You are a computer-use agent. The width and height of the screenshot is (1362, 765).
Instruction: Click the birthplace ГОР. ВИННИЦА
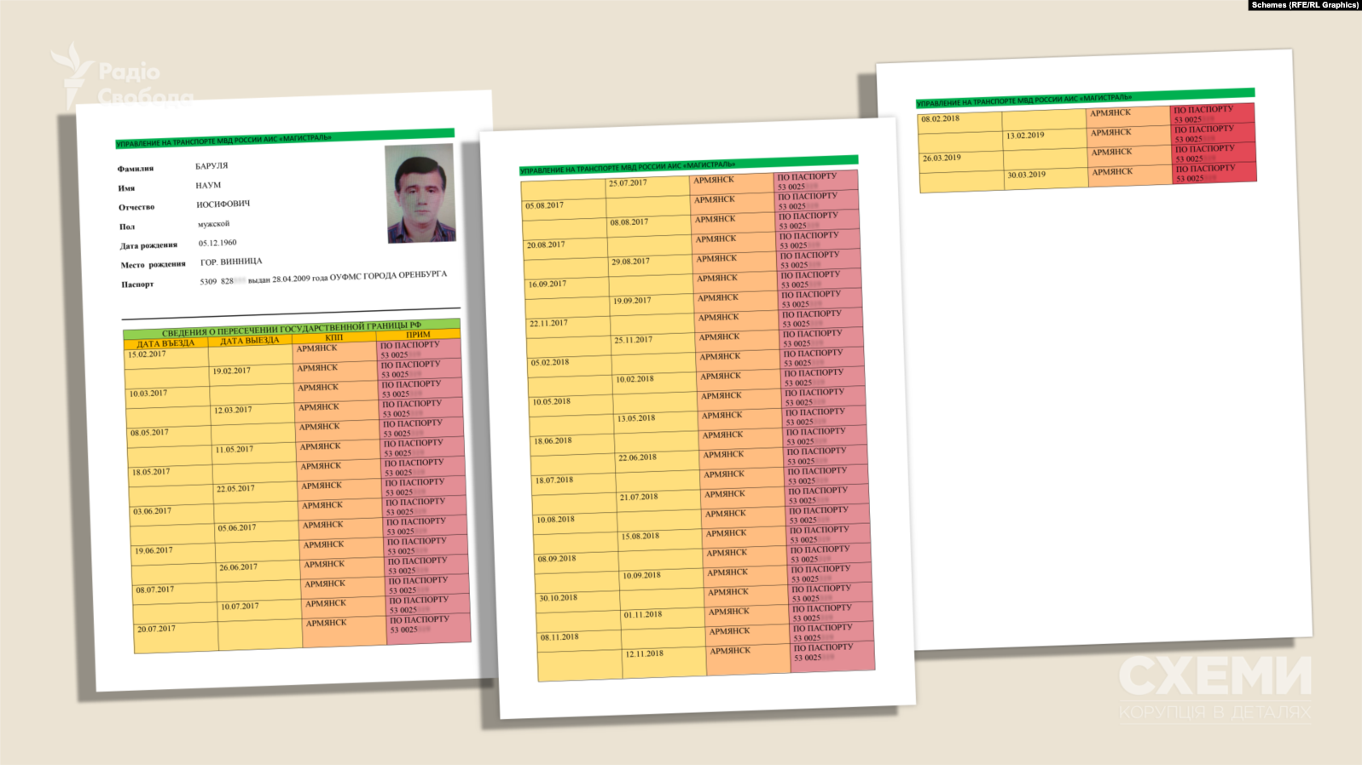231,262
